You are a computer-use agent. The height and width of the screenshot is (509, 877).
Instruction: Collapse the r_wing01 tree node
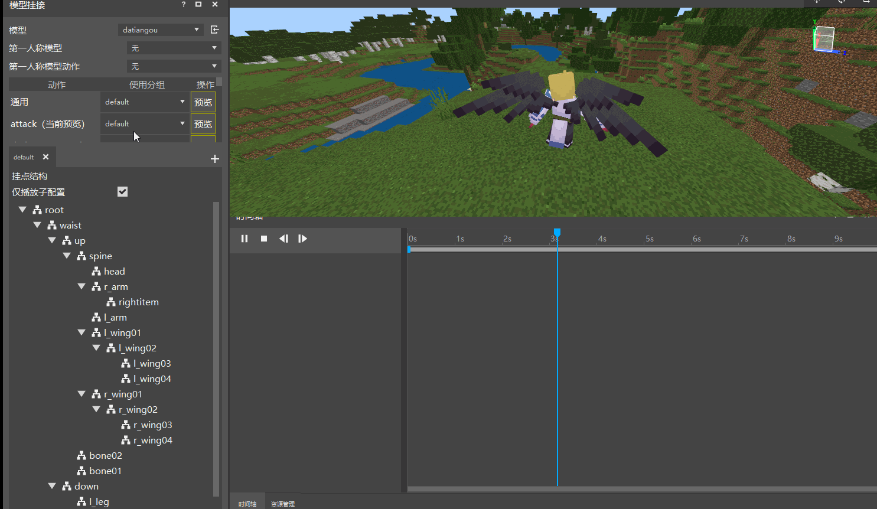point(81,394)
